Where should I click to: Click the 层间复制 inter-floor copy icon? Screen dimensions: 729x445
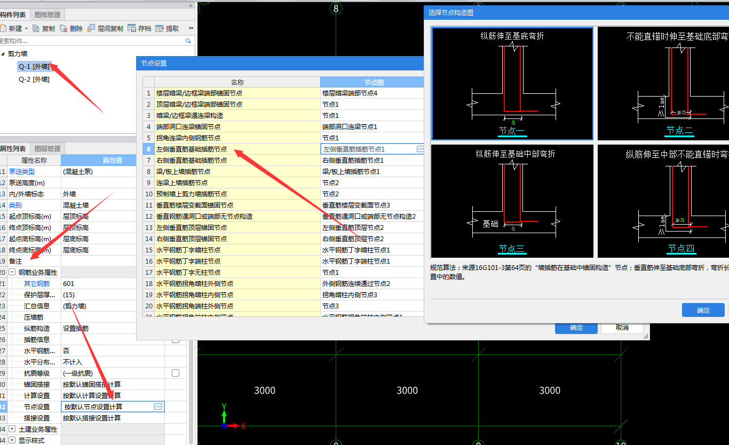(x=91, y=28)
